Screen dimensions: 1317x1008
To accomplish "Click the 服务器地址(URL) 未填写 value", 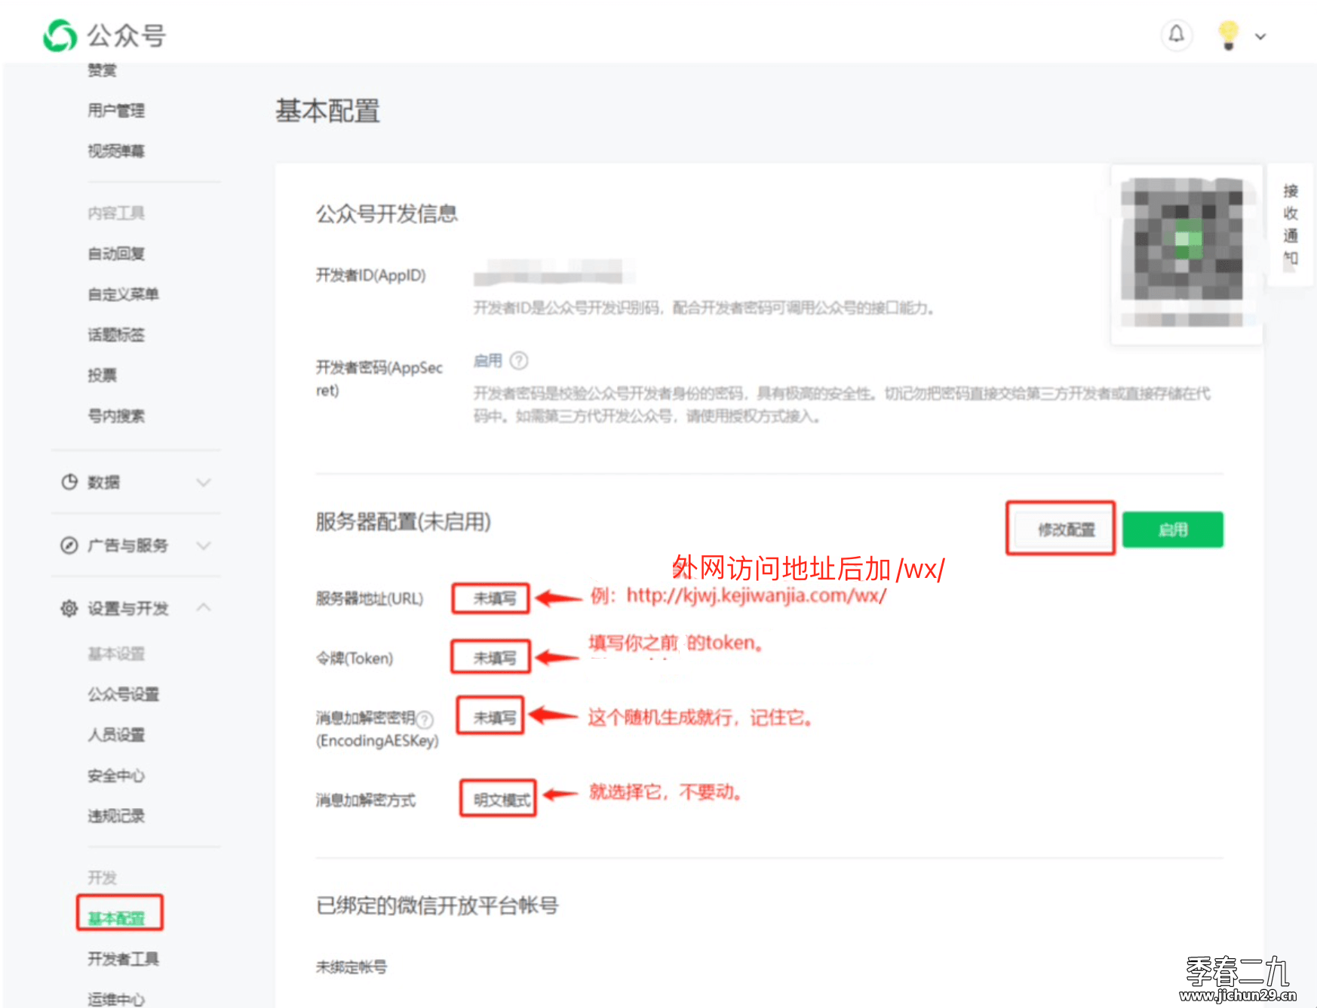I will click(495, 599).
